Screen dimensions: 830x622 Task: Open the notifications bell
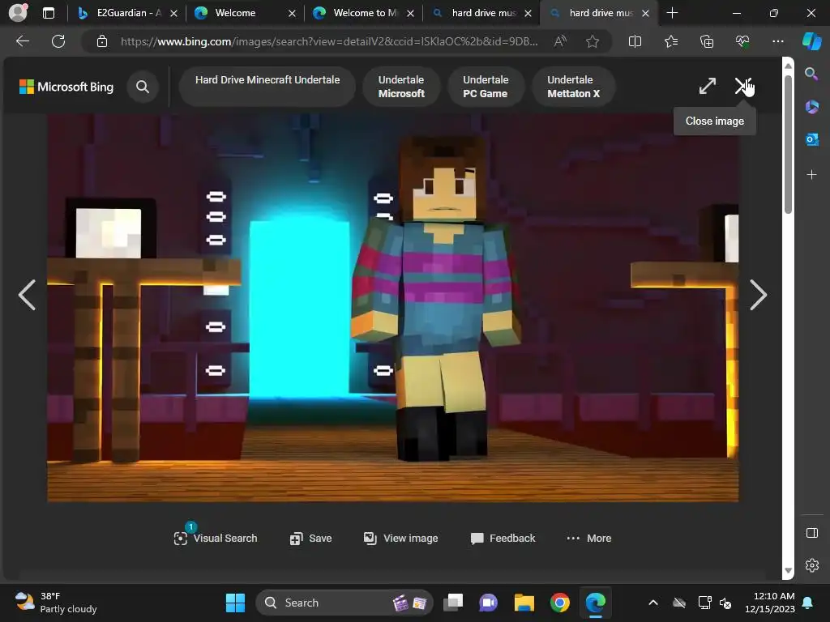pos(808,603)
